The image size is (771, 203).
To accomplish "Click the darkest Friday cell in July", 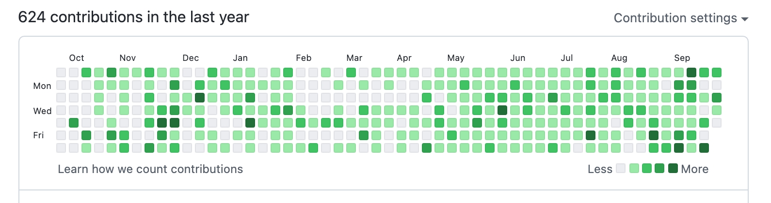I will [x=591, y=135].
